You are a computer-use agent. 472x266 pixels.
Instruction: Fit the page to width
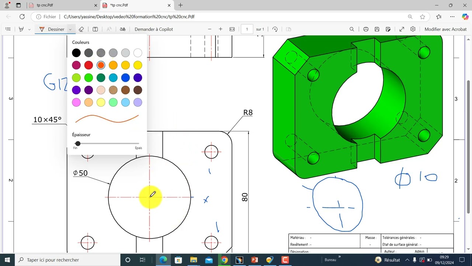[232, 29]
